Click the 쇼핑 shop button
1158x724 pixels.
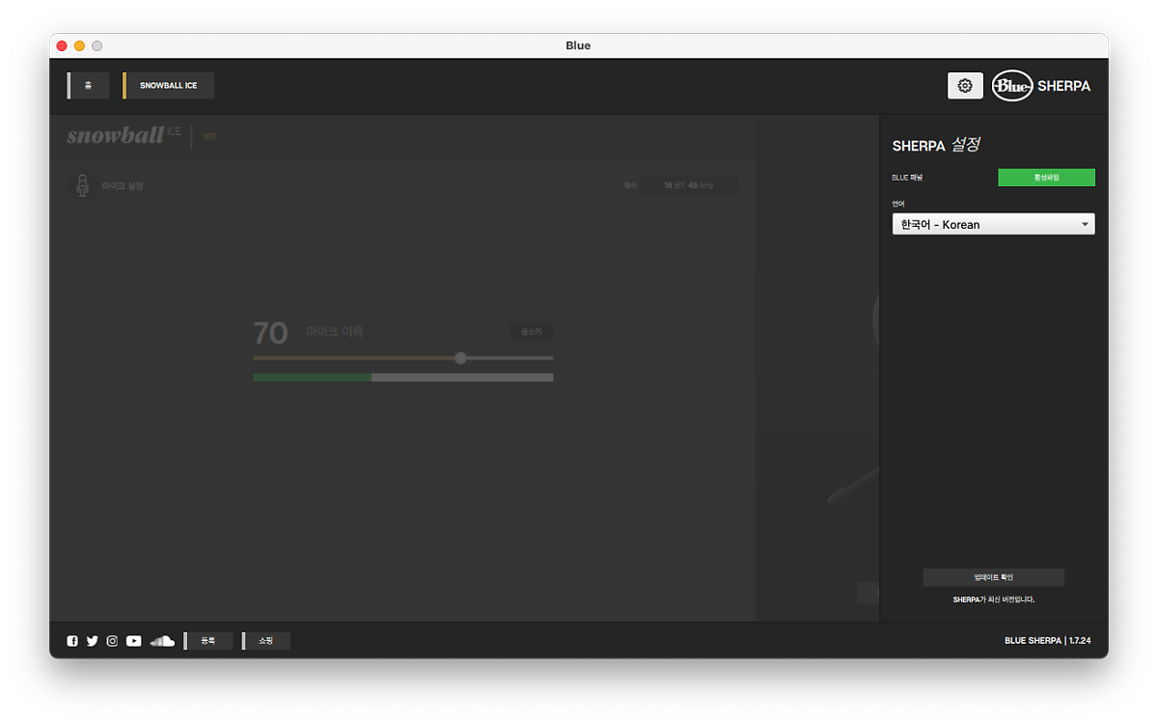[x=265, y=641]
